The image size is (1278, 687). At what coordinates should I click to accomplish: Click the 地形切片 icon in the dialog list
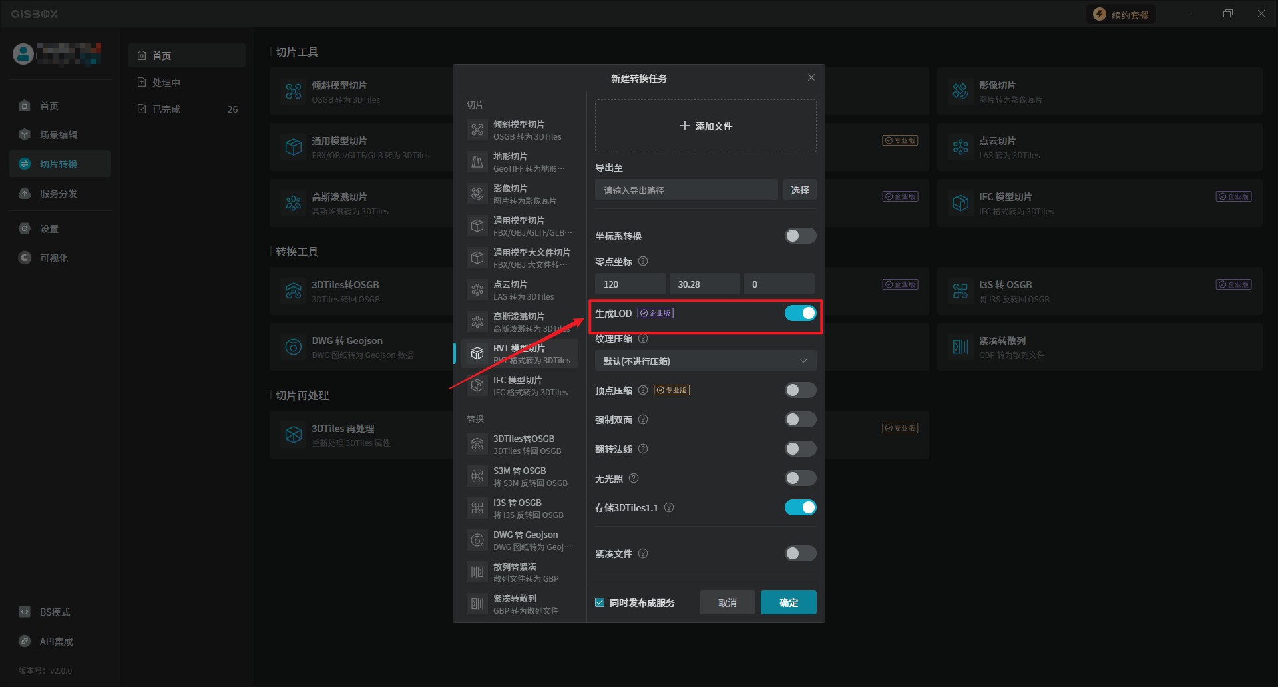(477, 162)
